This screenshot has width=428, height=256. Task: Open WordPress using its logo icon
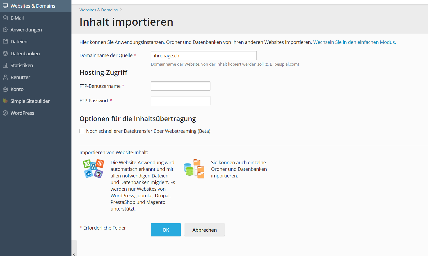(6, 113)
